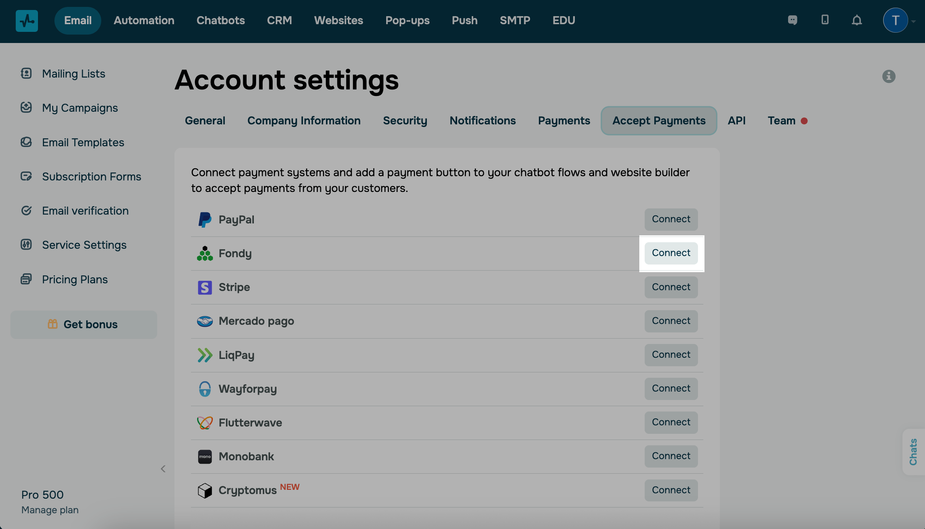Click the Mailing Lists sidebar icon
Screen dimensions: 925x529
(x=26, y=73)
